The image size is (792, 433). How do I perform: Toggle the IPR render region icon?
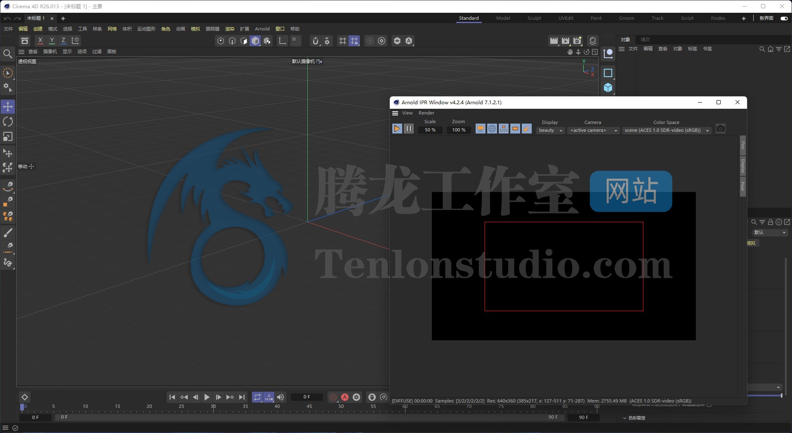point(515,129)
